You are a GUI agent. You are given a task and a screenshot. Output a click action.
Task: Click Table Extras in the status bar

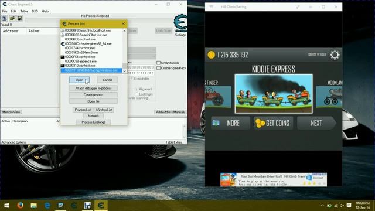[x=173, y=142]
